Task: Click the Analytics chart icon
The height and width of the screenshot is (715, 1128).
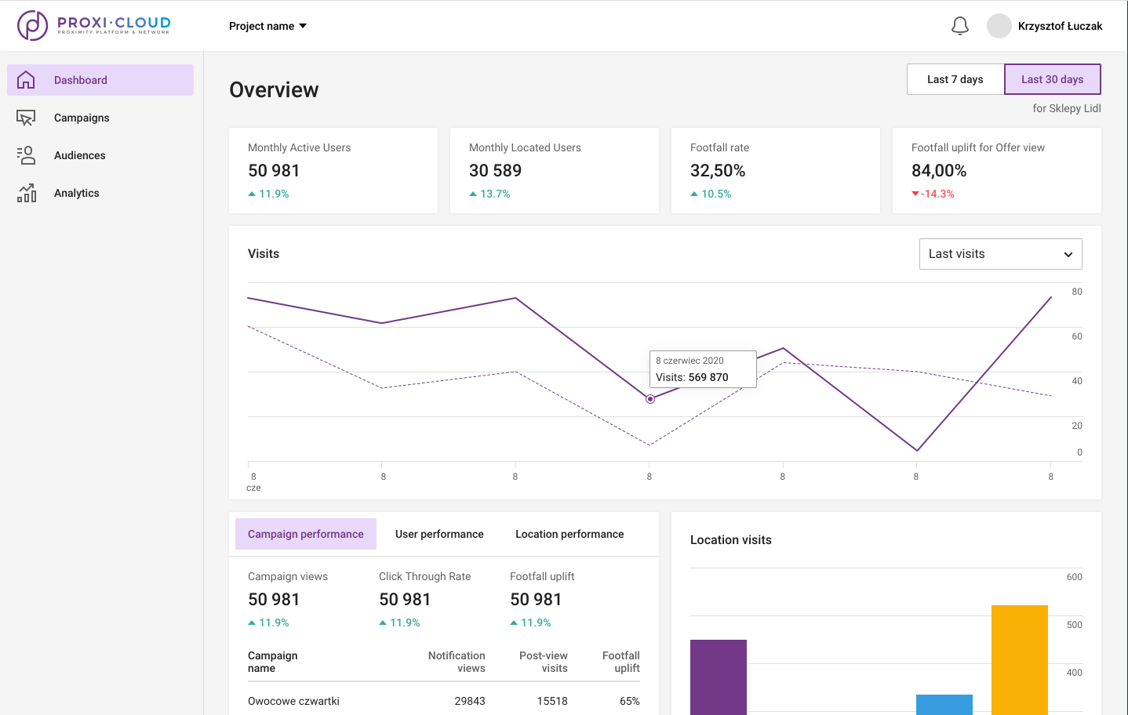Action: click(x=26, y=193)
